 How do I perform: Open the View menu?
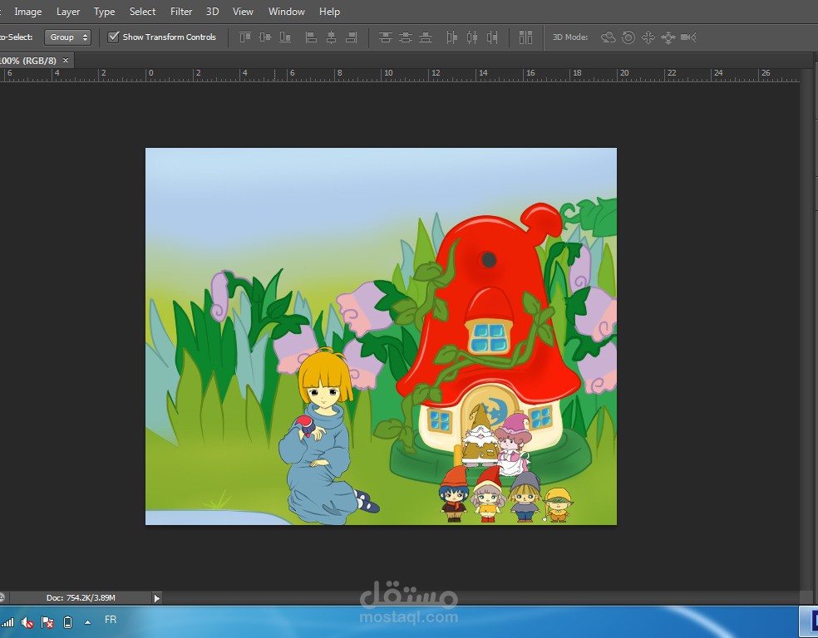[x=243, y=12]
